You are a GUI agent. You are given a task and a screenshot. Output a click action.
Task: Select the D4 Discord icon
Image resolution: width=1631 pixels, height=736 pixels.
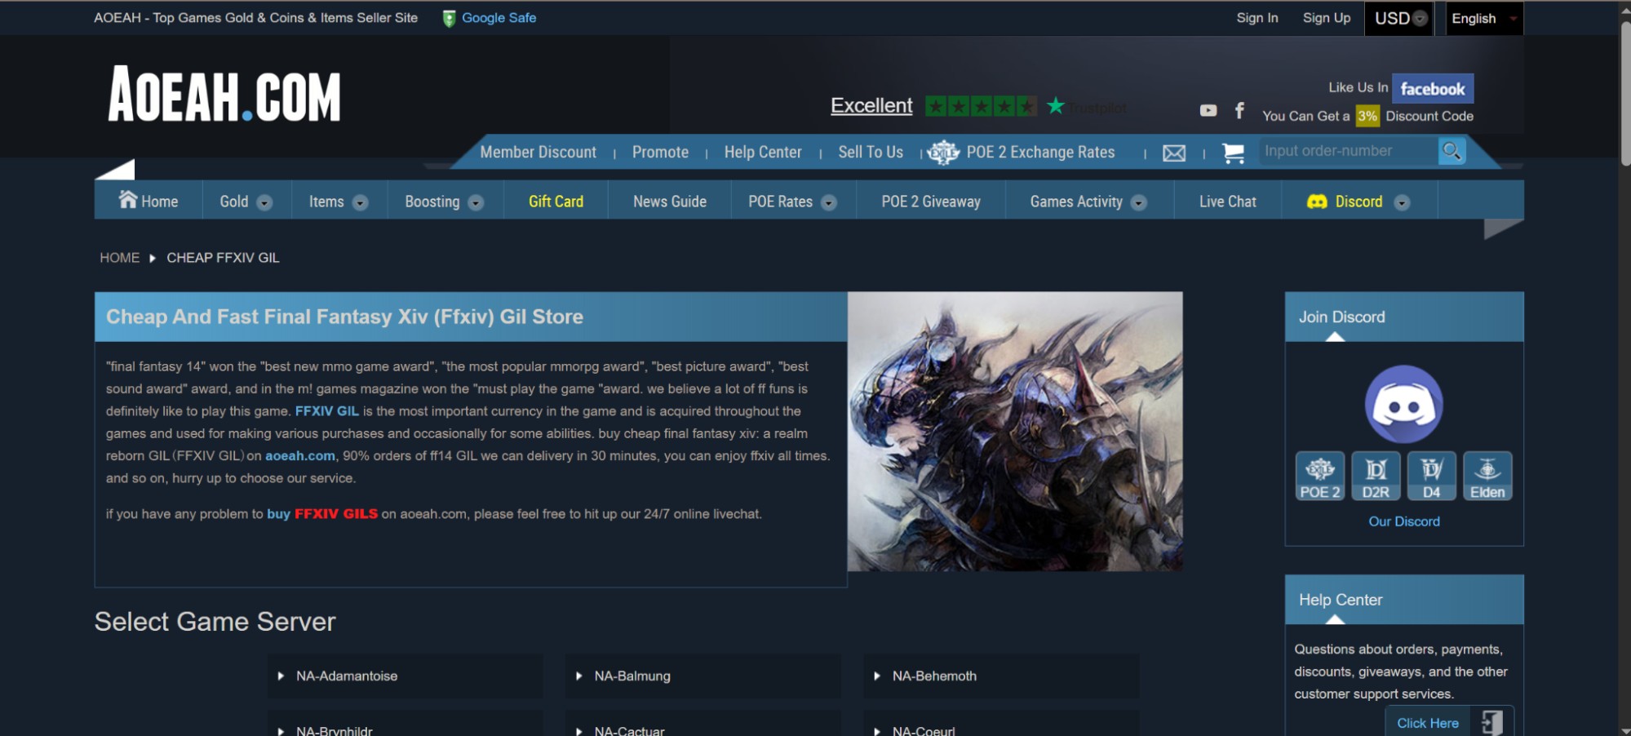[x=1431, y=476]
